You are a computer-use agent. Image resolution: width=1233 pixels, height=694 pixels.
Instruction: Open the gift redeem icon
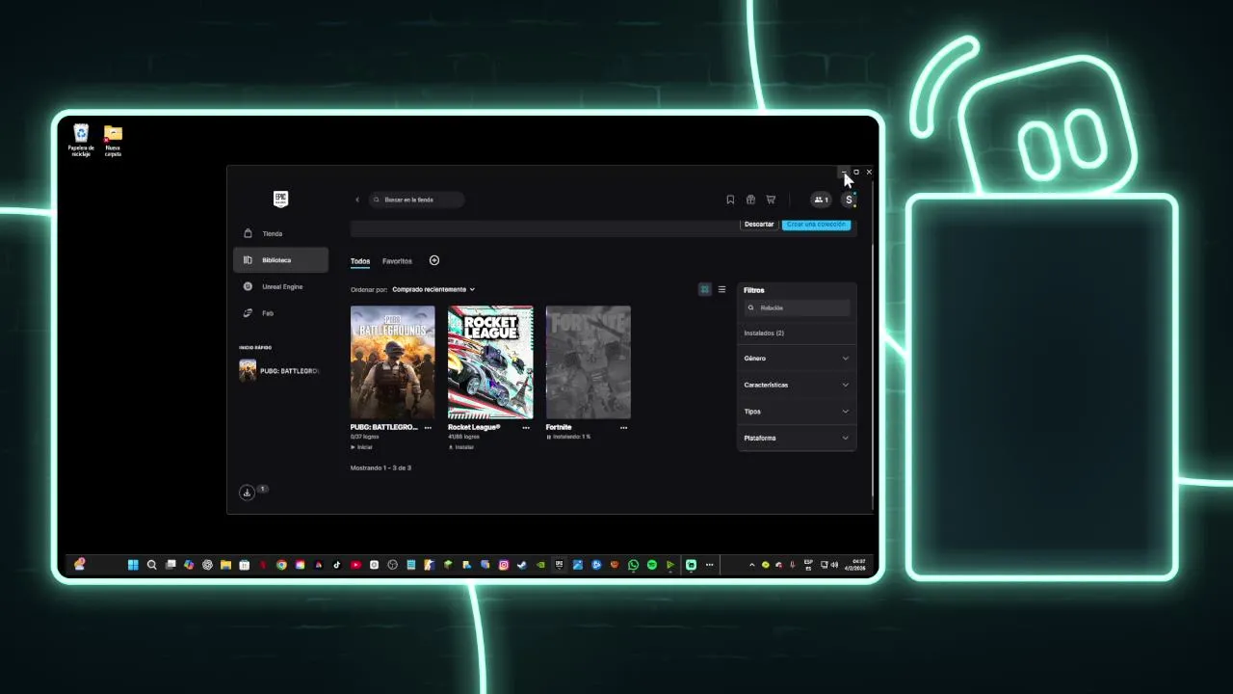[750, 200]
